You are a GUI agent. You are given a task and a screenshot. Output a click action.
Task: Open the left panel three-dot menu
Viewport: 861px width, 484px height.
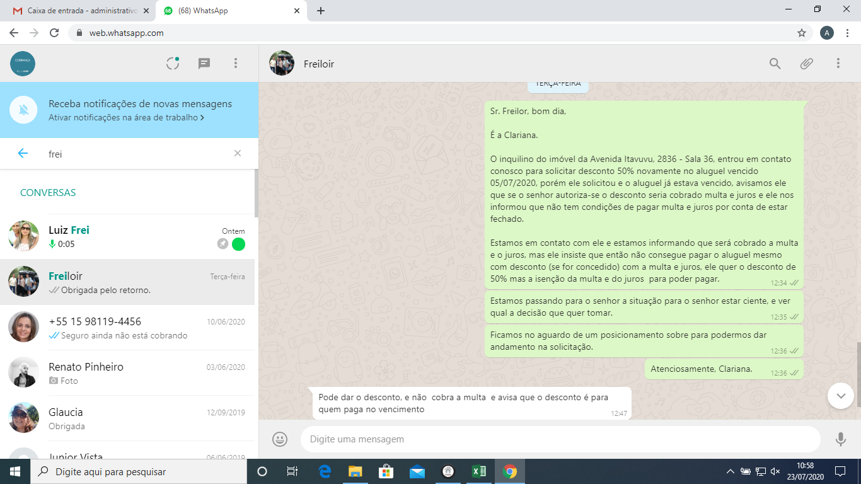236,63
